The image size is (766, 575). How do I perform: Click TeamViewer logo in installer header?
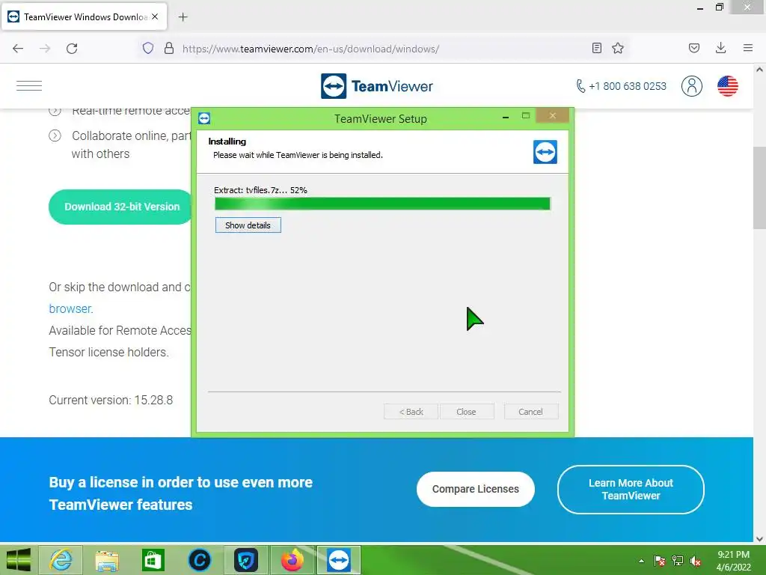pos(545,152)
